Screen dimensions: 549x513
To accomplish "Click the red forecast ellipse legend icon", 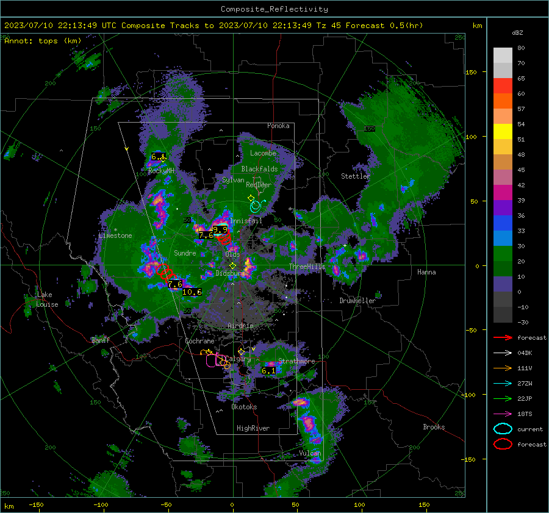I will tap(503, 444).
